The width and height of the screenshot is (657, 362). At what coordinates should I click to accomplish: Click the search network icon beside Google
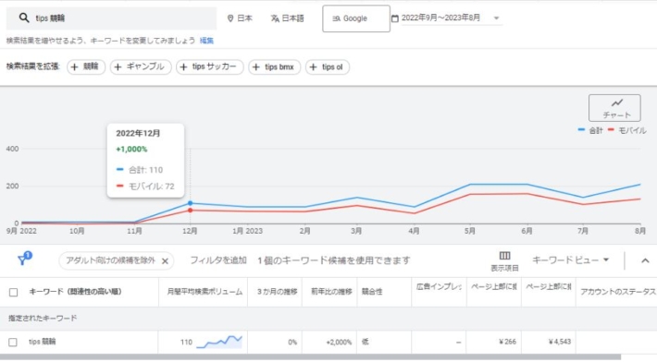coord(336,18)
